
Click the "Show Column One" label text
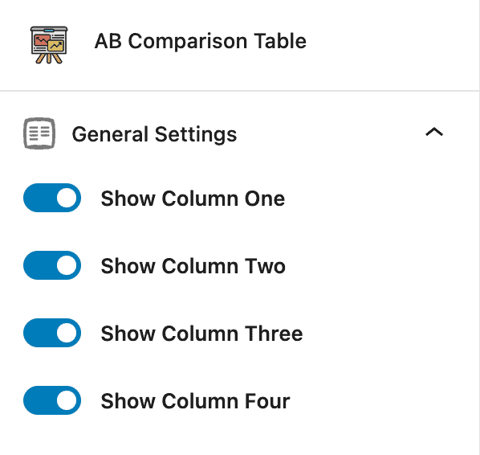(193, 199)
